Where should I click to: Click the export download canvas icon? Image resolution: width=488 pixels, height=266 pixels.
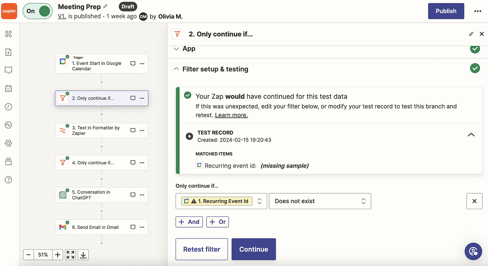[83, 255]
